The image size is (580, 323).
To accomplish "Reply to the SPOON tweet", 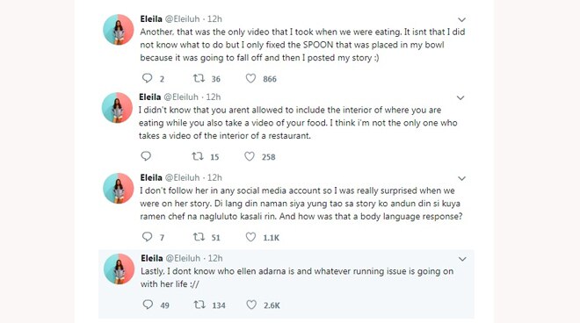I will [148, 78].
